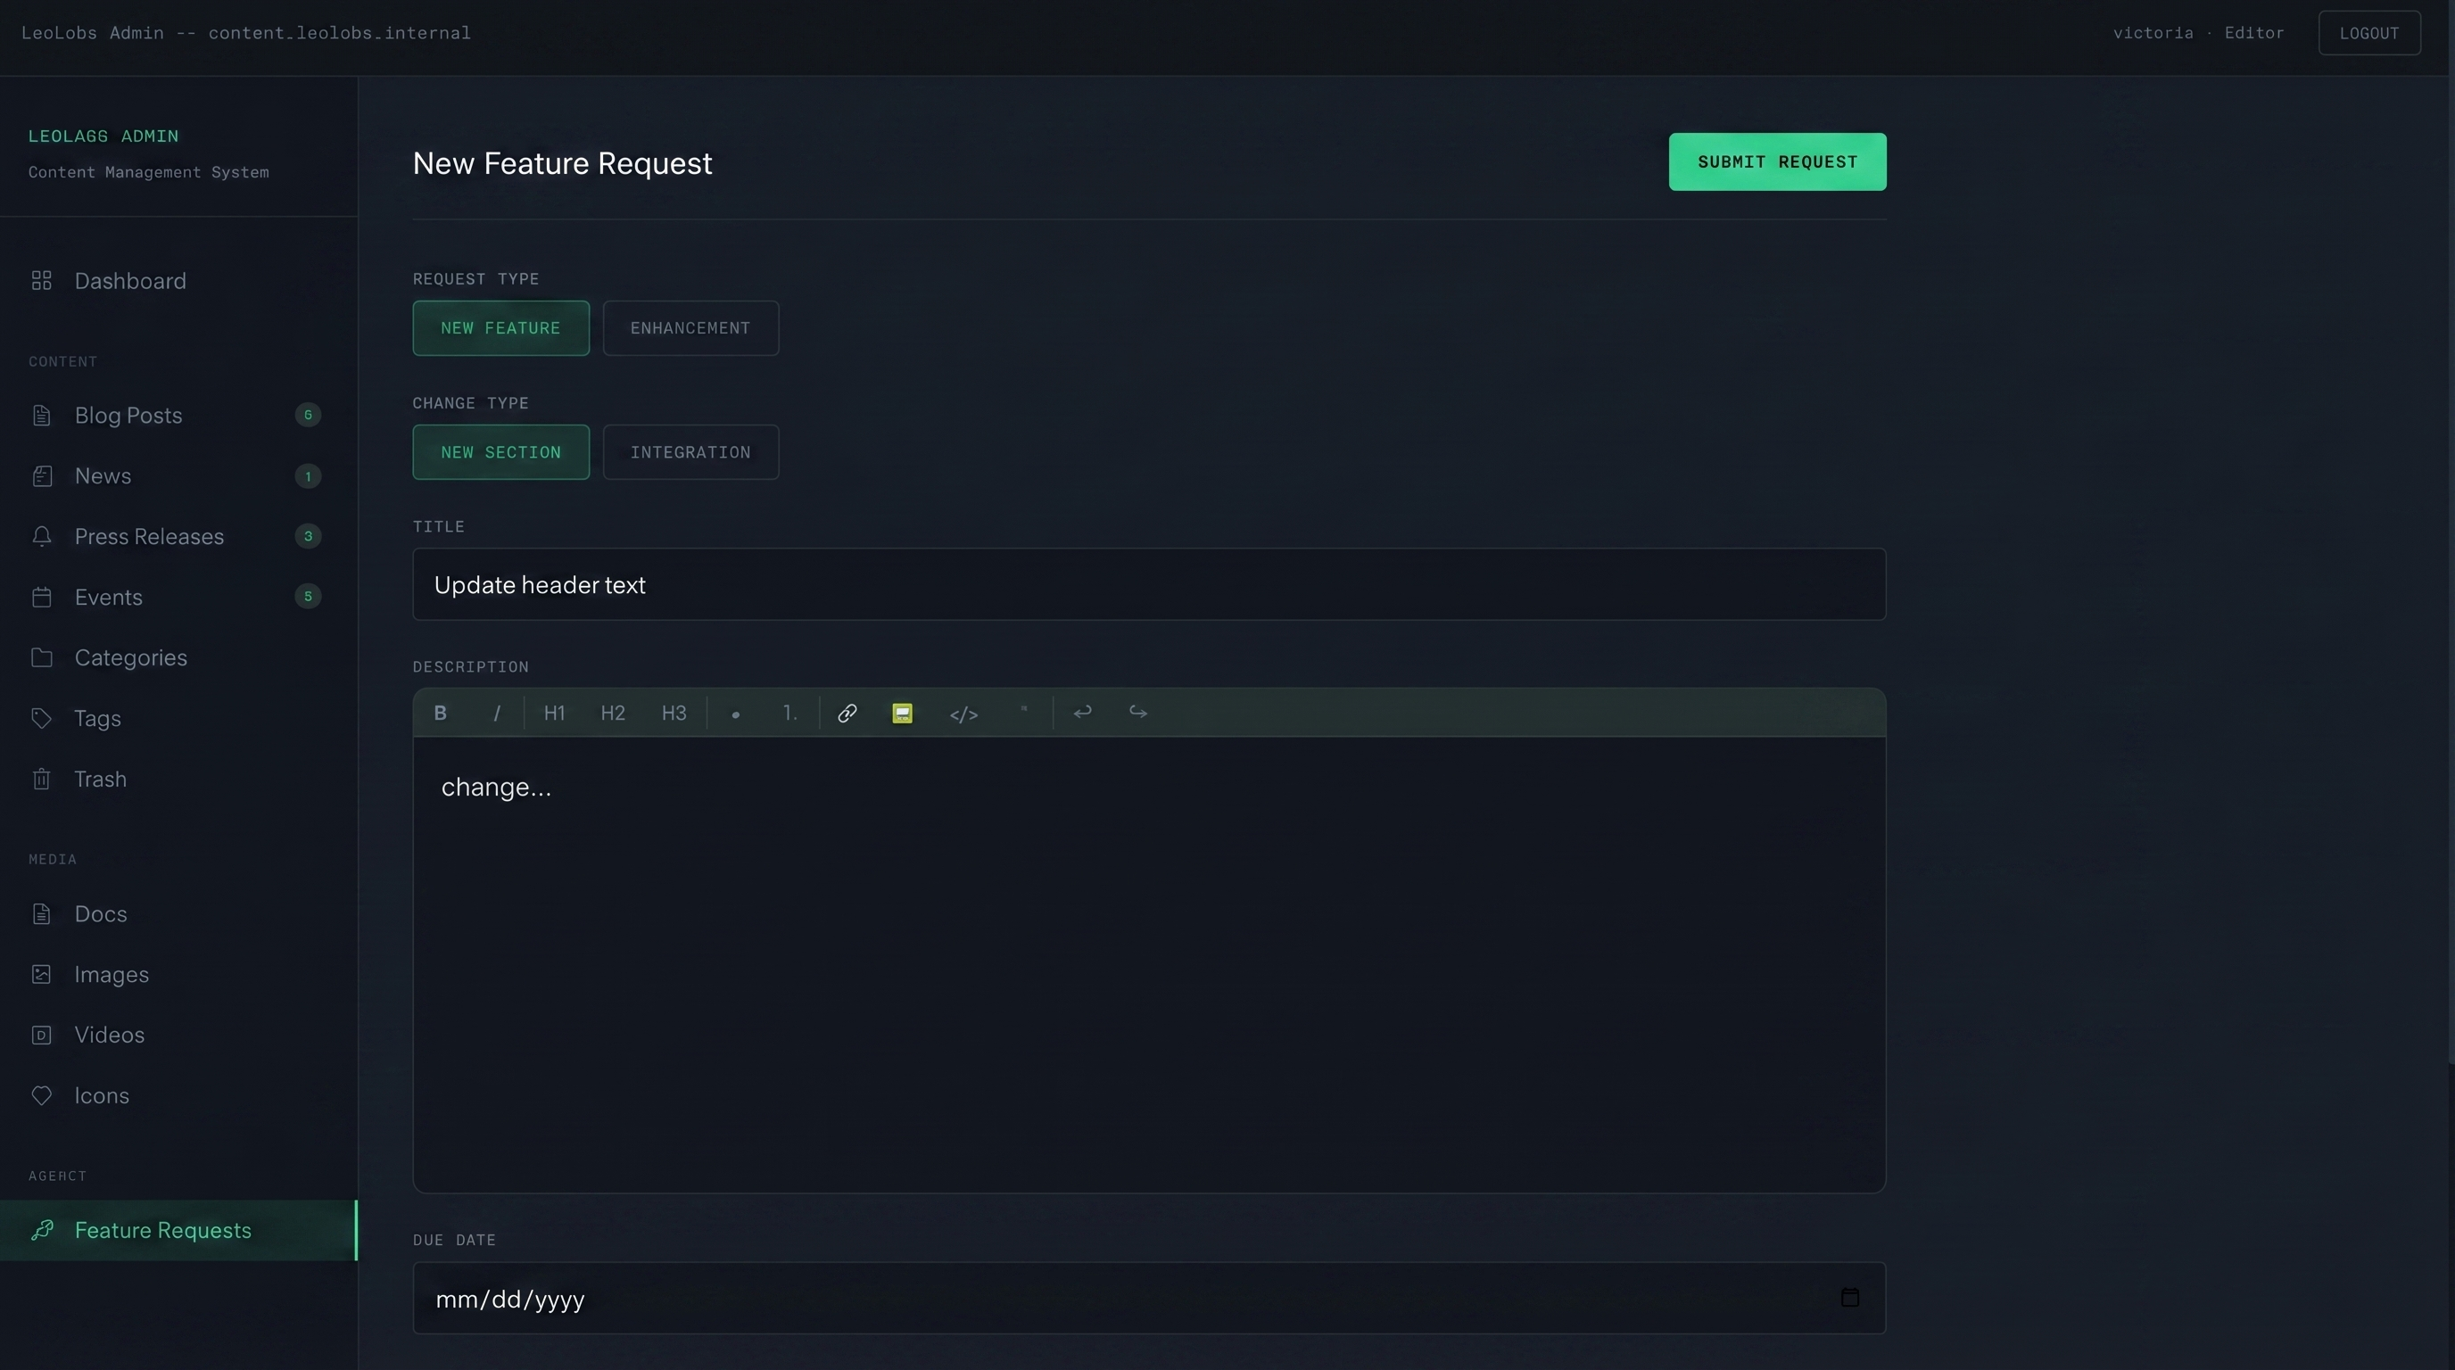Click the Docs file icon
Screen dimensions: 2455x1370
41,913
